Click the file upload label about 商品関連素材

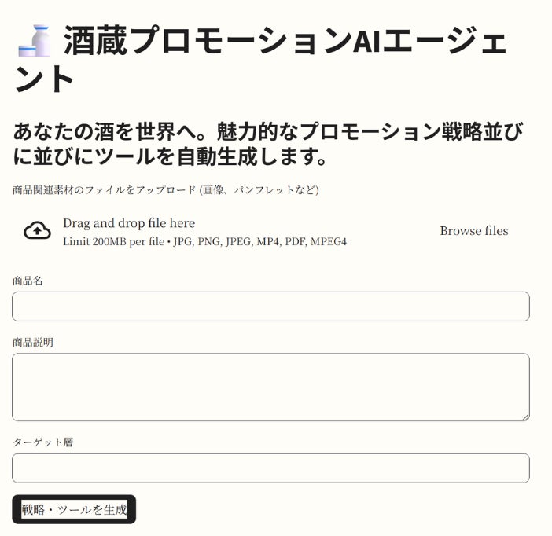pos(165,190)
